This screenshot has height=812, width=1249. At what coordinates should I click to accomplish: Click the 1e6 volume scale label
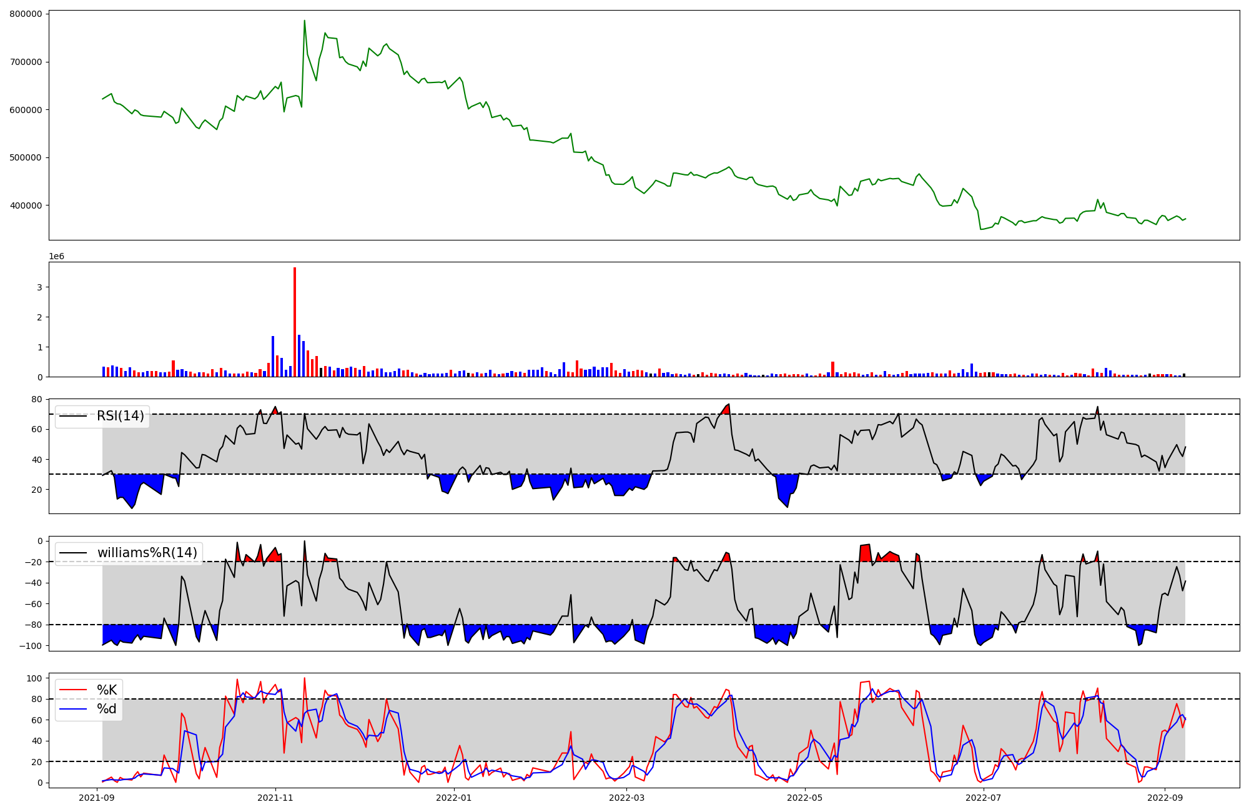click(x=57, y=257)
